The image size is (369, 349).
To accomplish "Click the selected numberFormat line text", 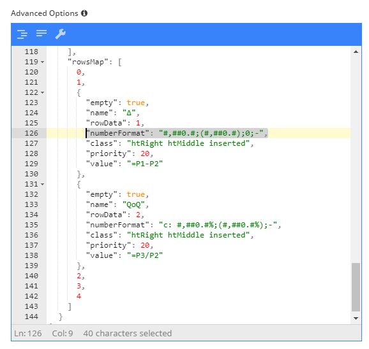I will (x=176, y=133).
